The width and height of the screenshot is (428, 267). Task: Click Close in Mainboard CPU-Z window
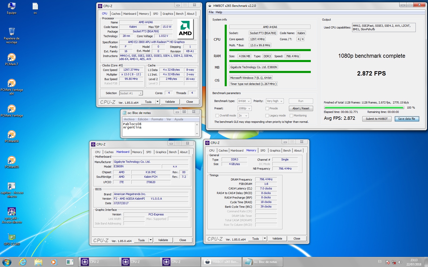point(183,240)
